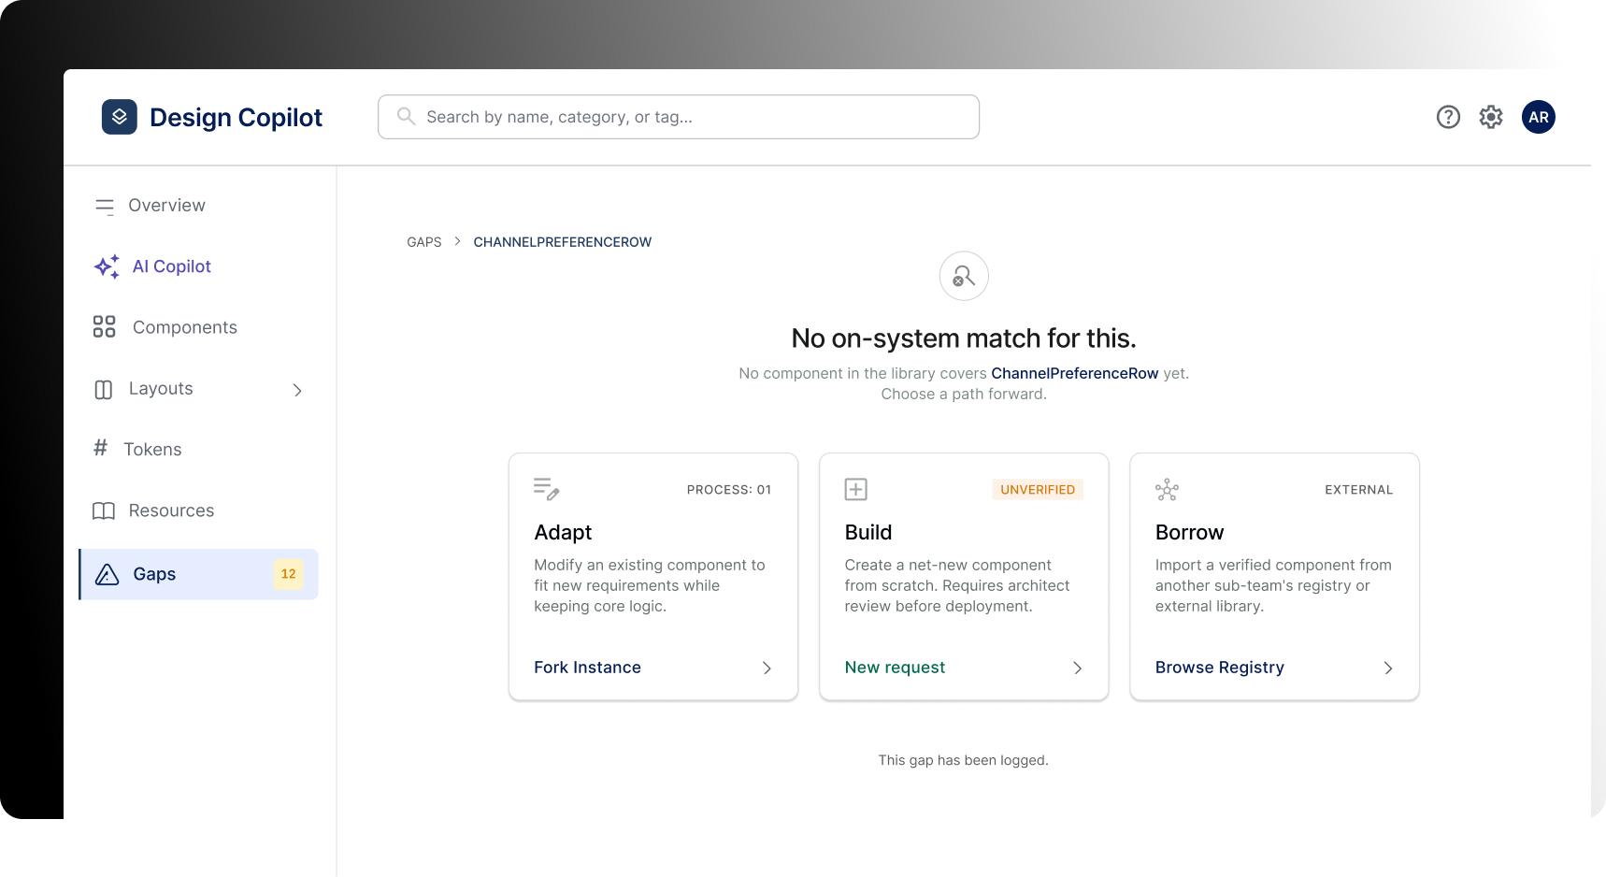This screenshot has width=1606, height=877.
Task: Click the New request link
Action: point(895,668)
